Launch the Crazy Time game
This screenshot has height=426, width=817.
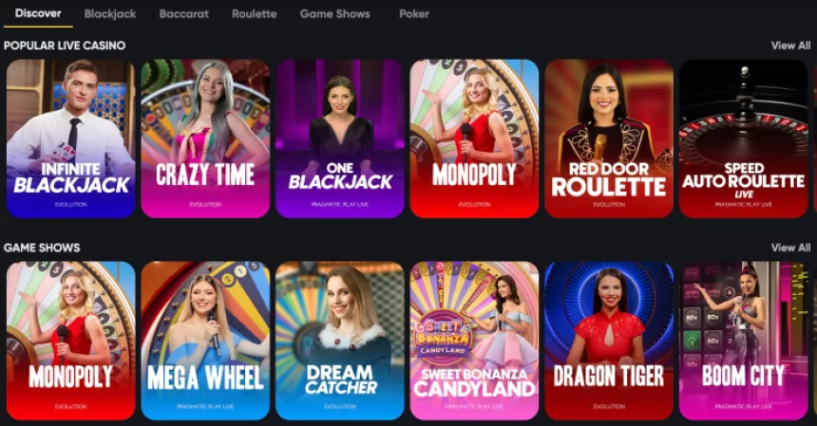(x=205, y=139)
